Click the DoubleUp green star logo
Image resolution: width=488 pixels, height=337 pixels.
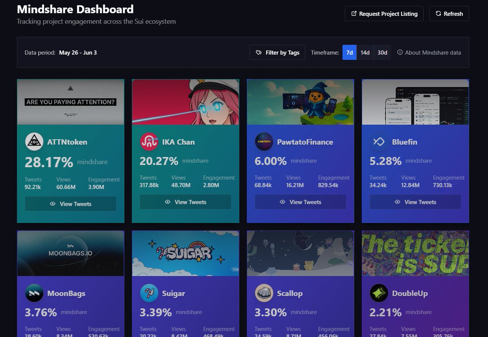click(x=379, y=293)
